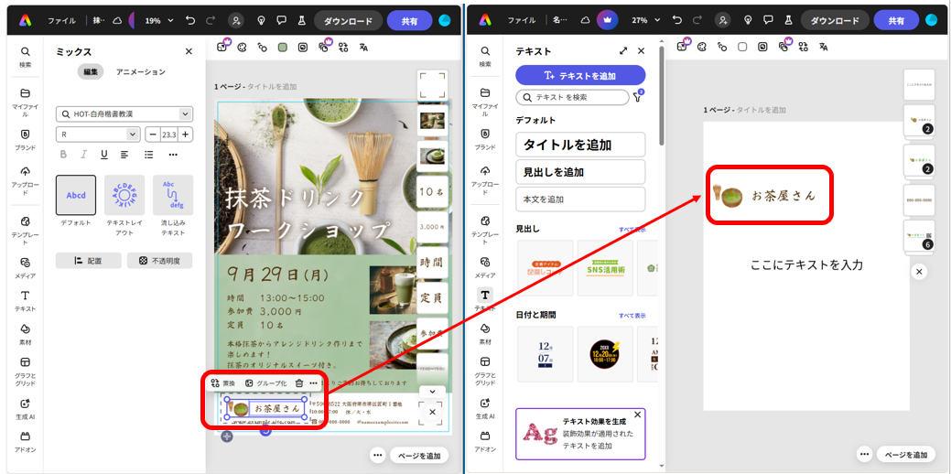Select the テキストレイアウト circular text style
Image resolution: width=951 pixels, height=474 pixels.
[124, 201]
